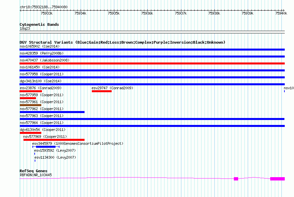This screenshot has height=197, width=294.
Task: Click the small esv1134300 variant marker
Action: tap(35, 161)
